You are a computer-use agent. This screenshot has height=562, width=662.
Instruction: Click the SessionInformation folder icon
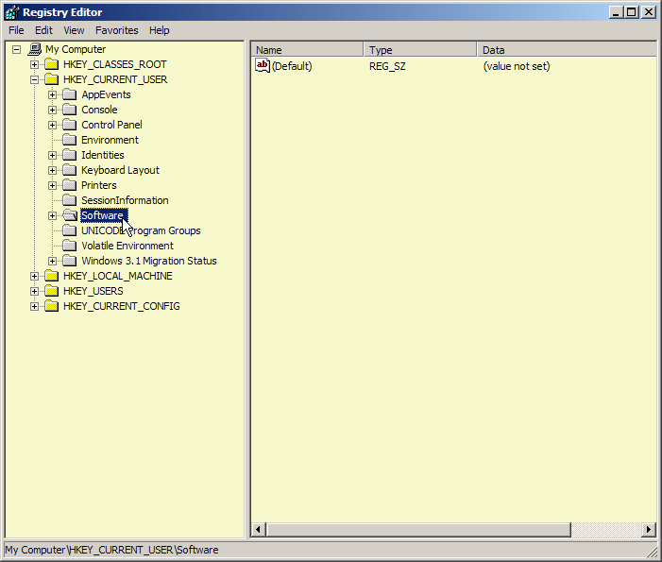[70, 200]
